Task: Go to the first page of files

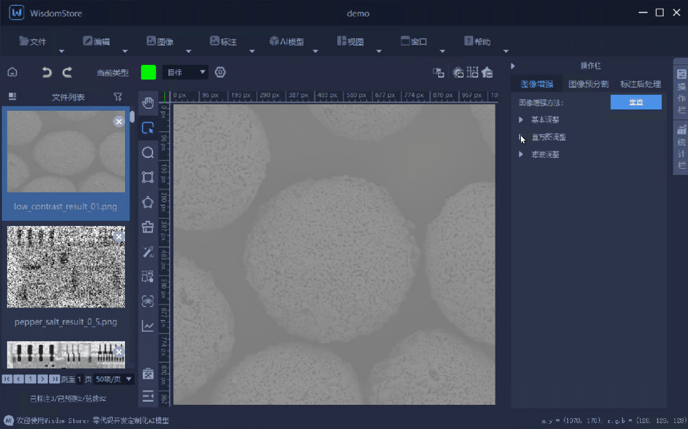Action: click(x=7, y=379)
